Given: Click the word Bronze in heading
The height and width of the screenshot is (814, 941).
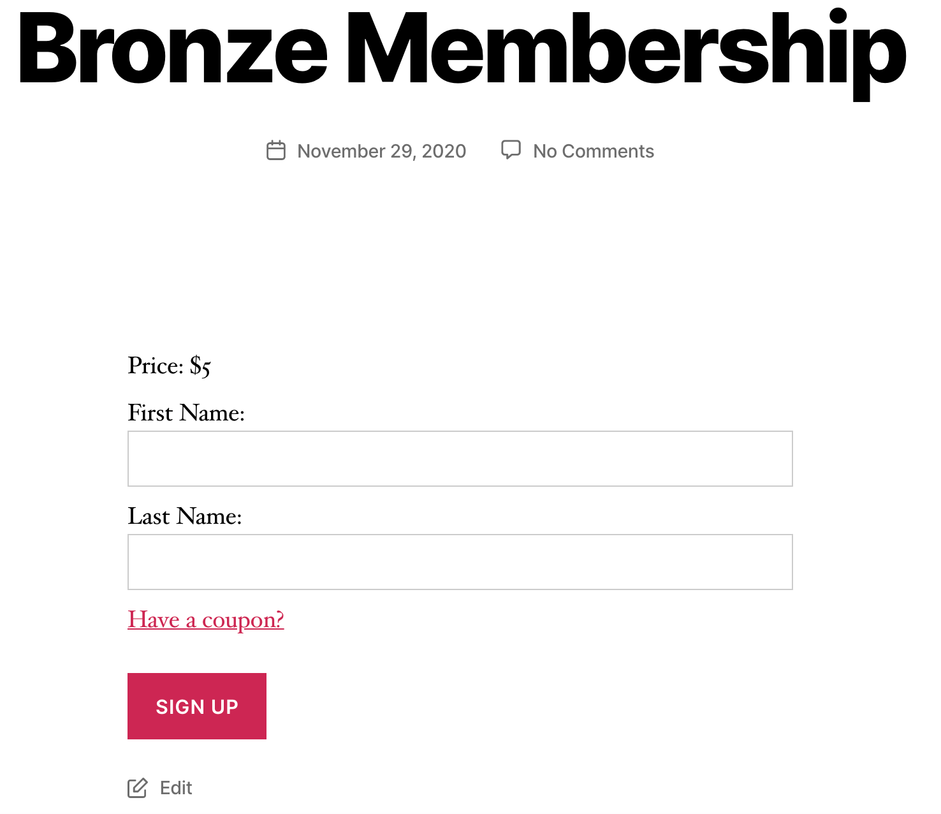Looking at the screenshot, I should point(173,48).
